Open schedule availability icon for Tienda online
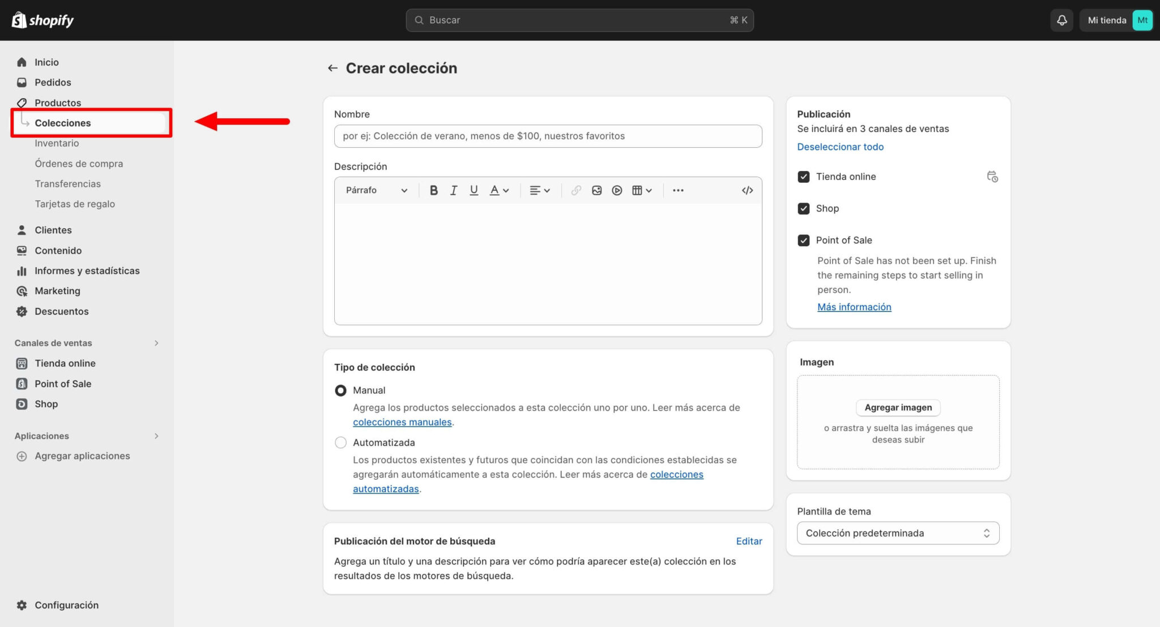This screenshot has height=627, width=1160. pos(992,177)
